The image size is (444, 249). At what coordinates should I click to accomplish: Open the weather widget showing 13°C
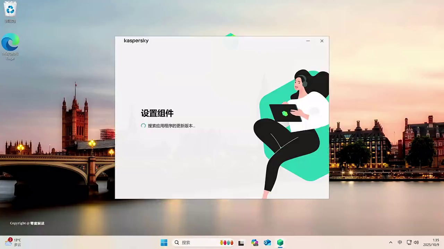[13, 242]
